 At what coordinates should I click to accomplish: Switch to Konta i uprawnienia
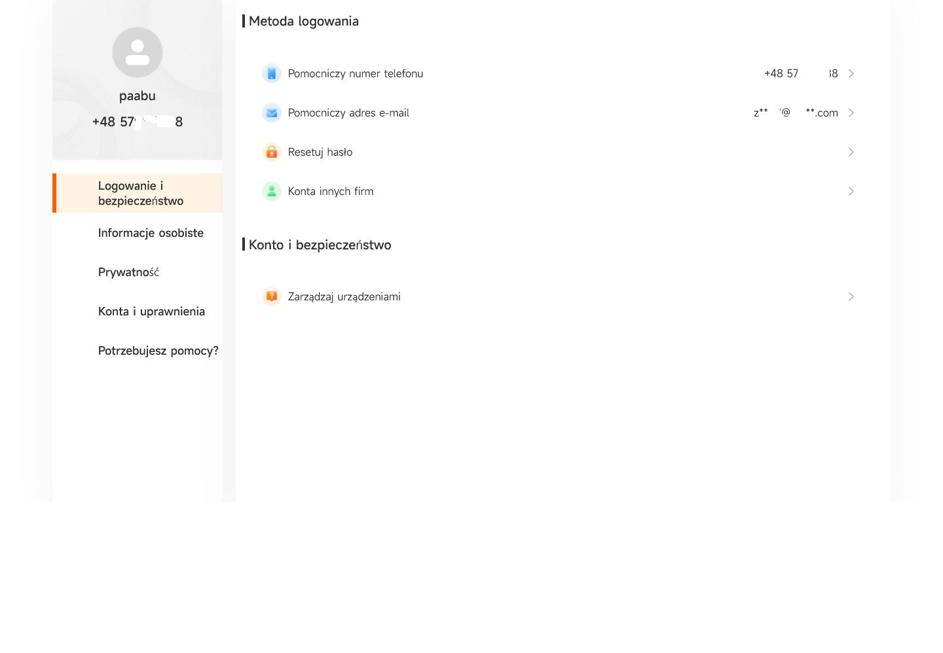point(151,311)
